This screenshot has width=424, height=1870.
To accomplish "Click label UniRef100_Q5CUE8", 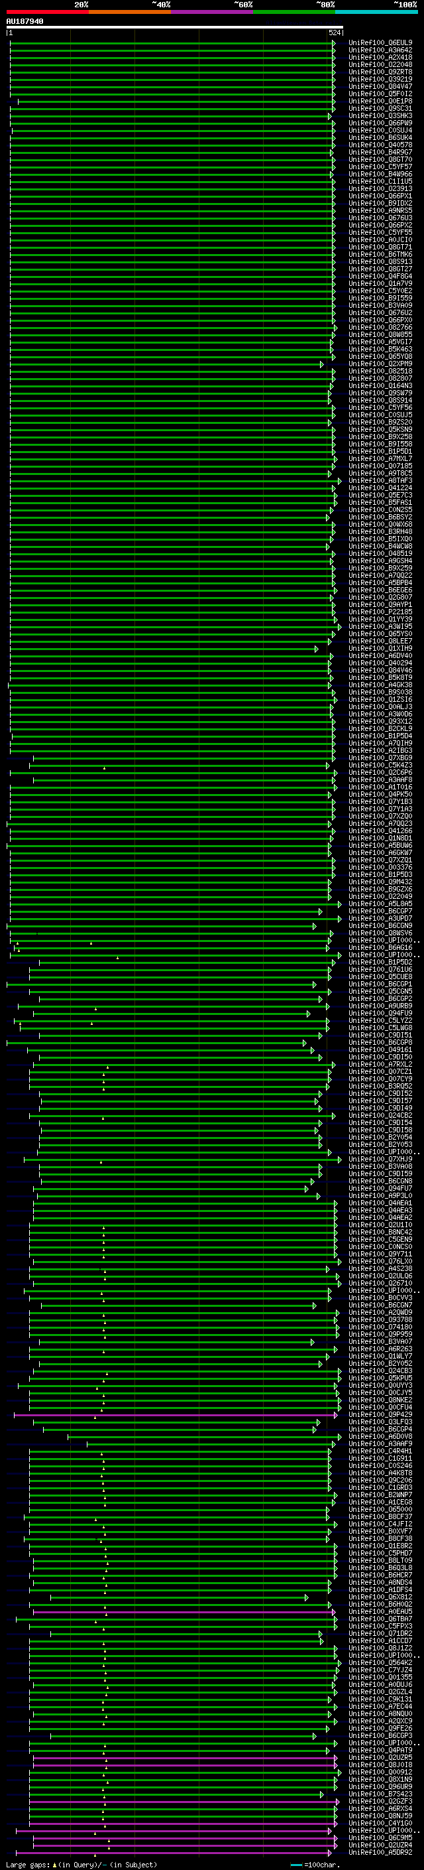I will [380, 976].
